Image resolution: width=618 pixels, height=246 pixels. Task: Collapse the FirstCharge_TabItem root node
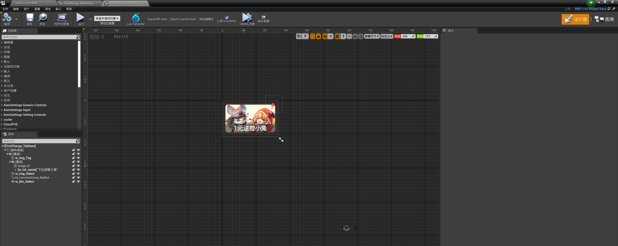(x=3, y=146)
